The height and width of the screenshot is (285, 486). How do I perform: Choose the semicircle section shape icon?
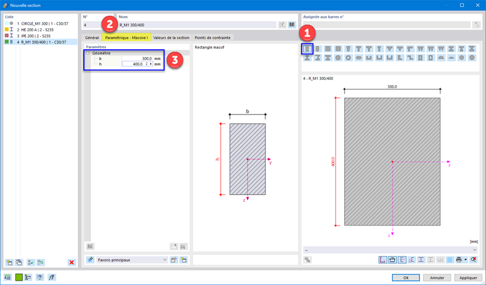441,58
